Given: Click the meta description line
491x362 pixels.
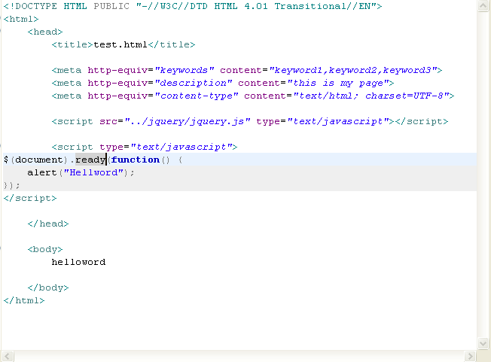Looking at the screenshot, I should click(x=223, y=84).
